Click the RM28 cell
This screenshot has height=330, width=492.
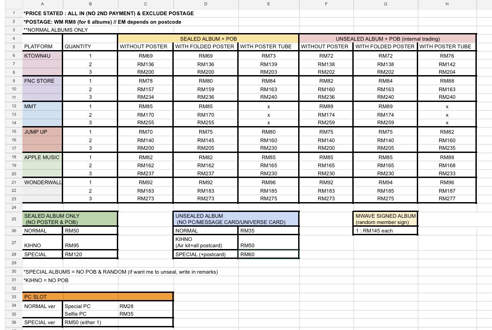(x=145, y=306)
